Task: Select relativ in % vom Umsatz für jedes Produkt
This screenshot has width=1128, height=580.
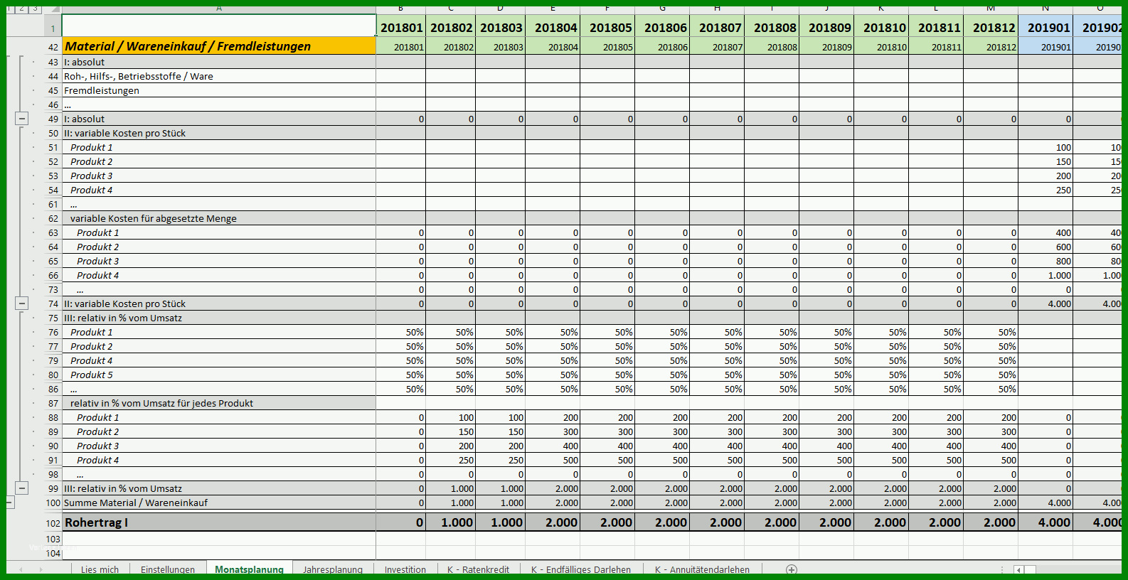Action: 219,403
